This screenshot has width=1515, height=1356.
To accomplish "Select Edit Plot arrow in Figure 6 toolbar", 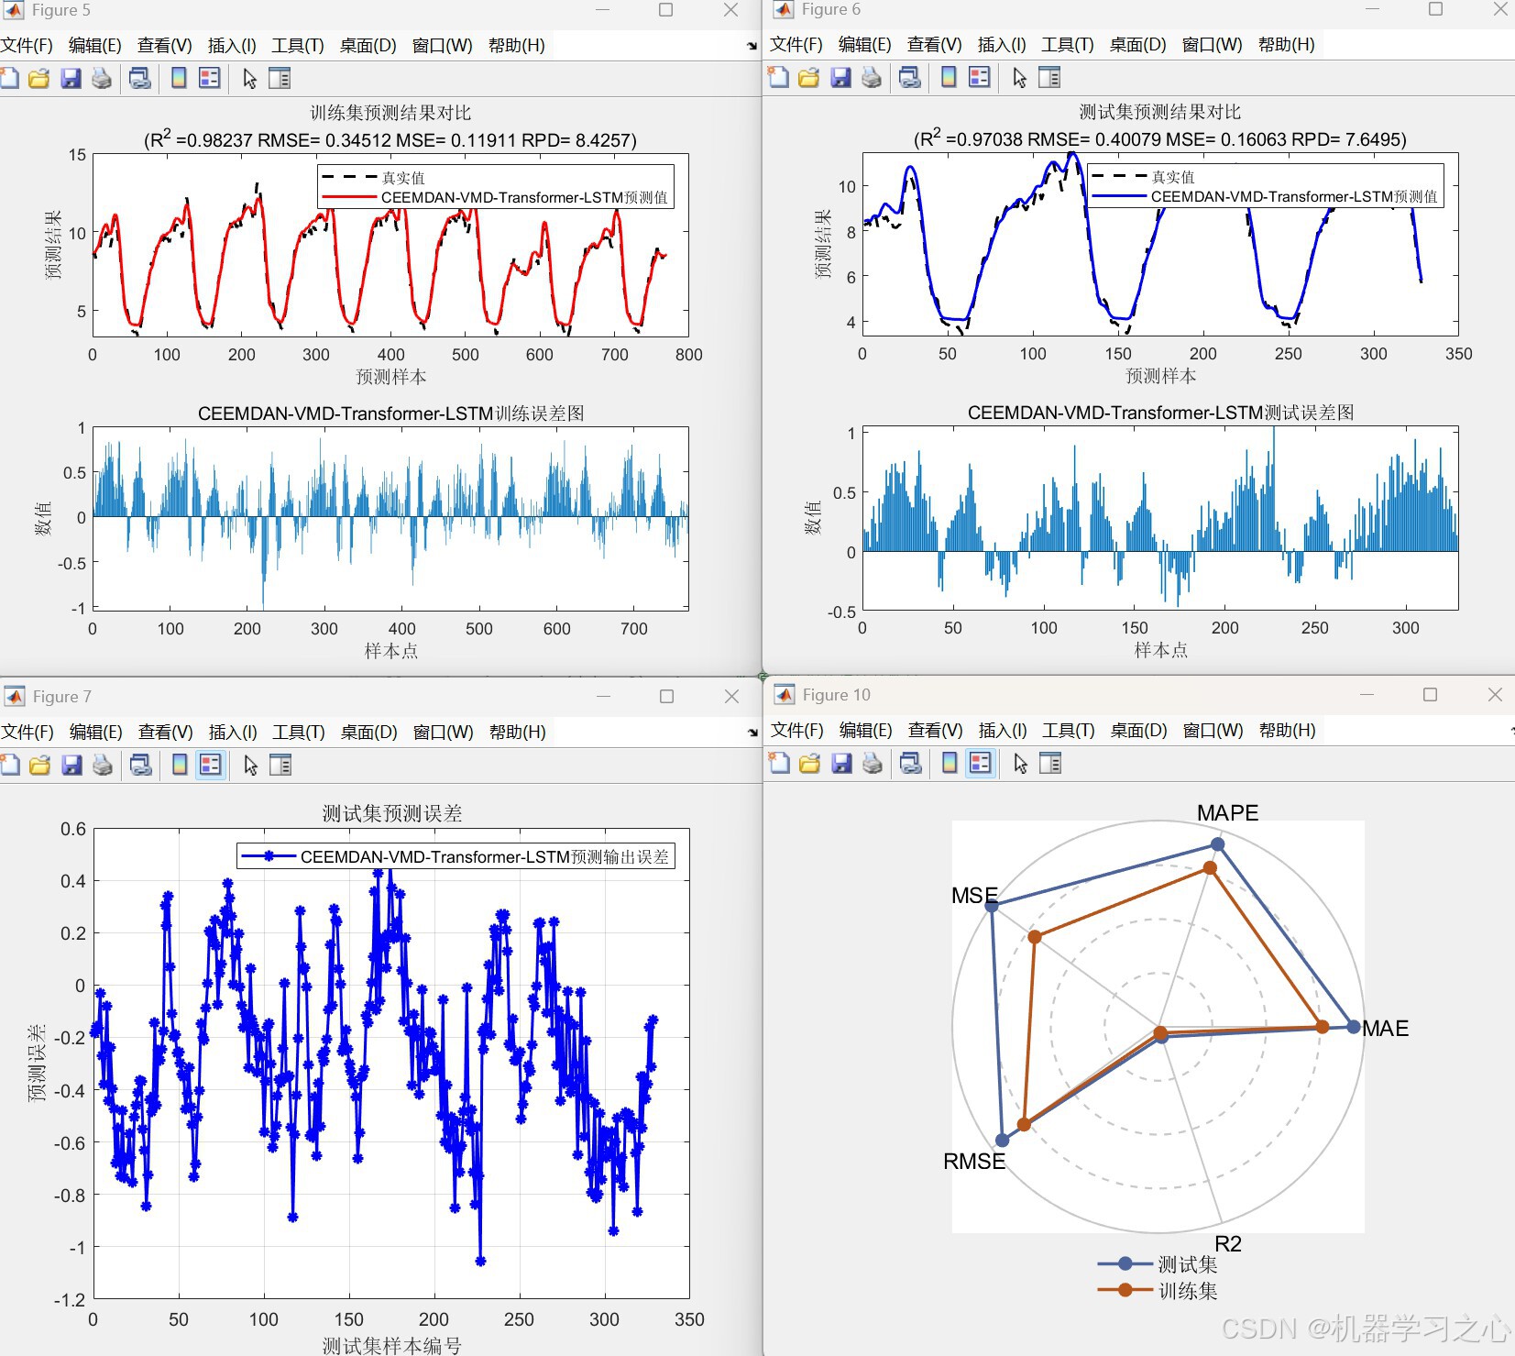I will 1019,77.
